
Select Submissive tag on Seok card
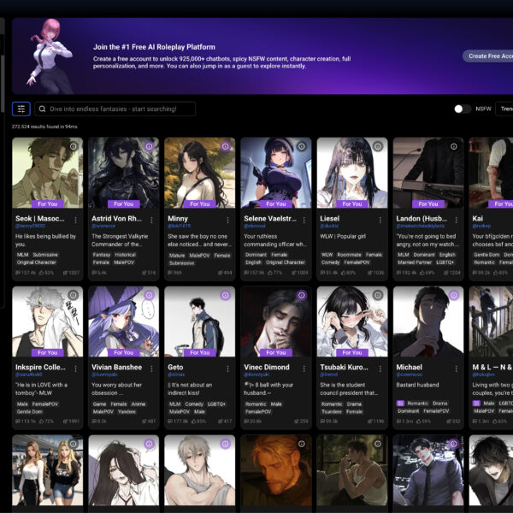point(45,255)
